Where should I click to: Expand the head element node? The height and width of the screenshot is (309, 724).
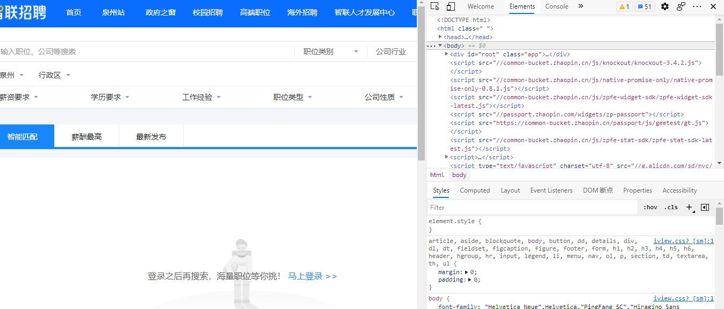[x=440, y=36]
